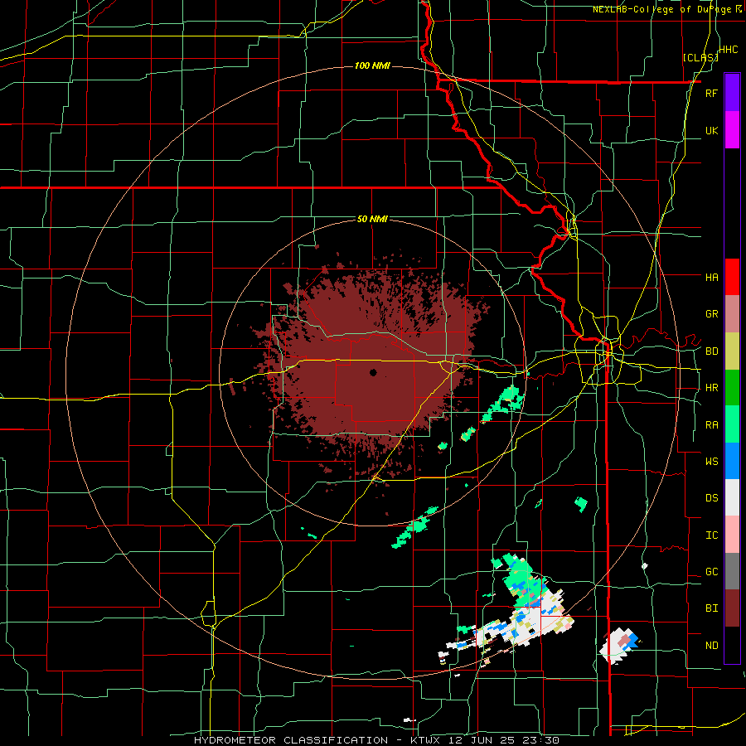
Task: Click the DS legend label
Action: tap(711, 498)
